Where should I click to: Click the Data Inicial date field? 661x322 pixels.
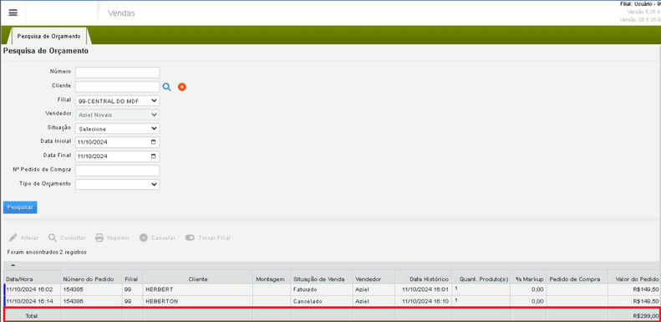tap(117, 142)
